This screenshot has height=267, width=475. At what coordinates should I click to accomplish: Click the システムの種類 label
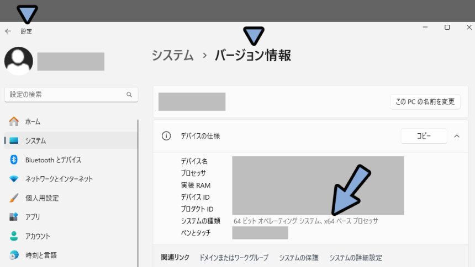pyautogui.click(x=200, y=221)
